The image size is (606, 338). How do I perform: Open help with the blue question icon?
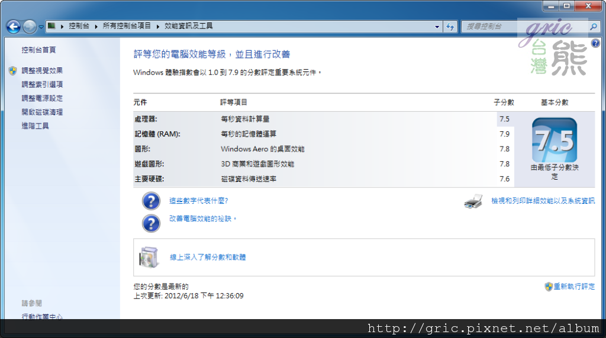(x=595, y=43)
